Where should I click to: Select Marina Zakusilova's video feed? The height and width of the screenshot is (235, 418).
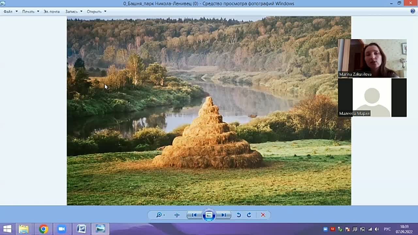pyautogui.click(x=372, y=58)
